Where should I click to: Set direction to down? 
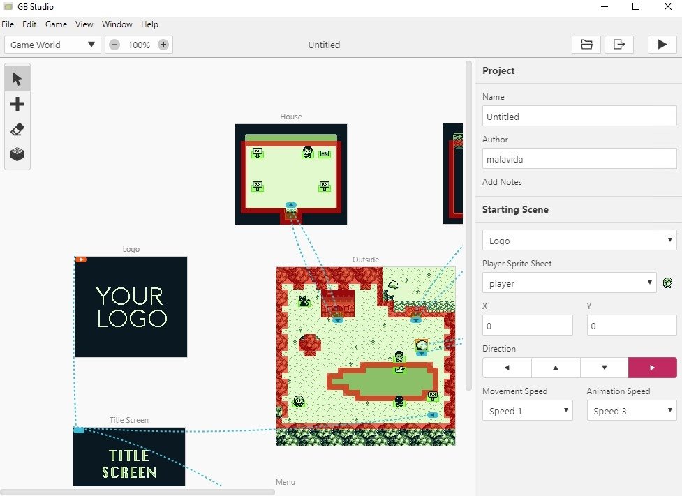pyautogui.click(x=604, y=368)
